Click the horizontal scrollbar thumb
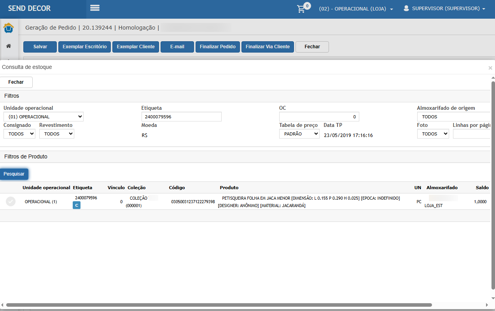Screen dimensions: 495x311 coord(219,305)
